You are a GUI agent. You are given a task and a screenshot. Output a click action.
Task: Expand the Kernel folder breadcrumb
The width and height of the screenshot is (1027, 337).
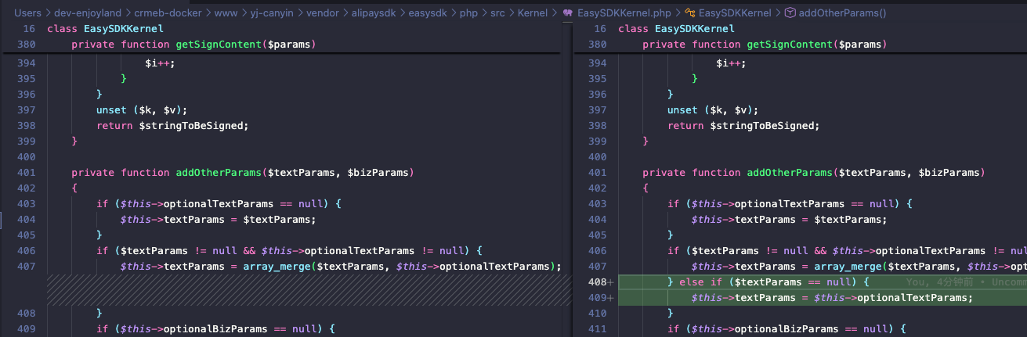(x=533, y=13)
